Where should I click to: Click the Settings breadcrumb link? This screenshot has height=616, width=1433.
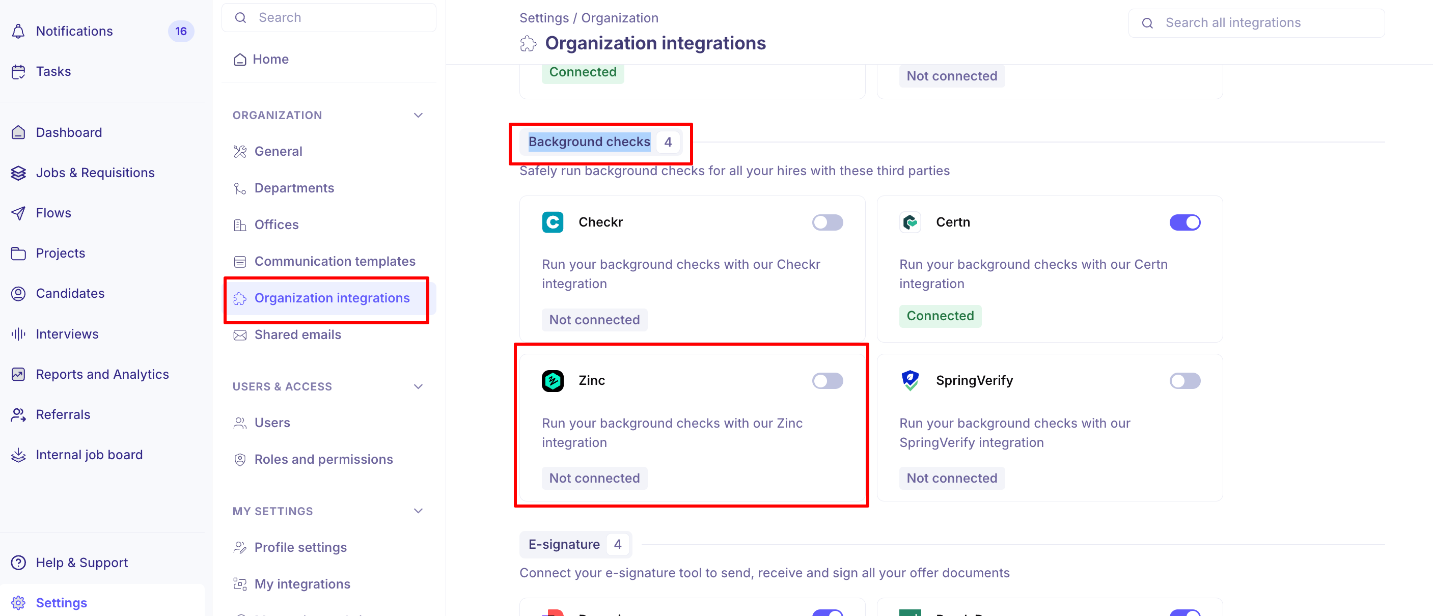(x=544, y=18)
